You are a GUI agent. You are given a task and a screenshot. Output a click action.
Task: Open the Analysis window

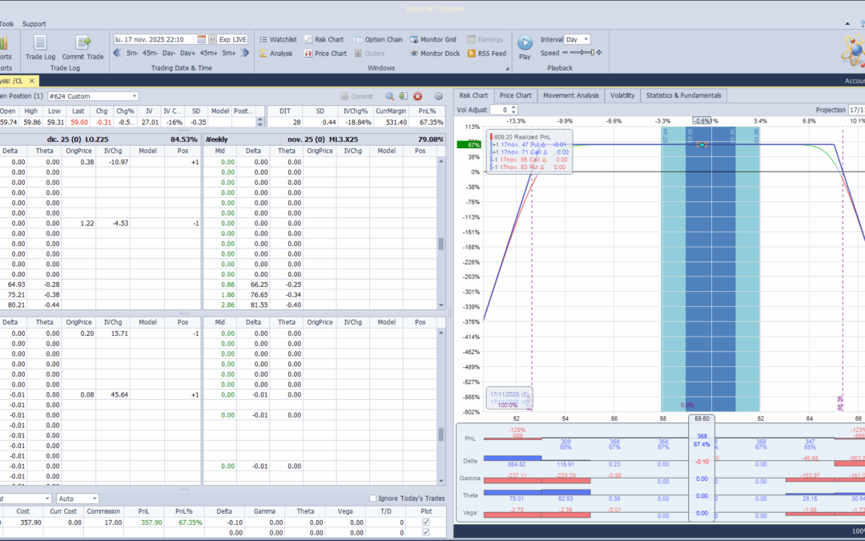[x=276, y=54]
